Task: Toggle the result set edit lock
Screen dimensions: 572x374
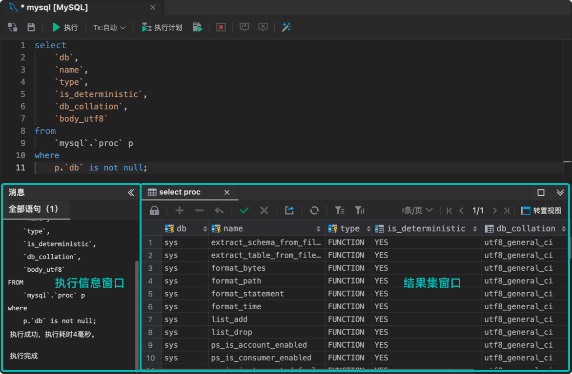Action: click(154, 210)
